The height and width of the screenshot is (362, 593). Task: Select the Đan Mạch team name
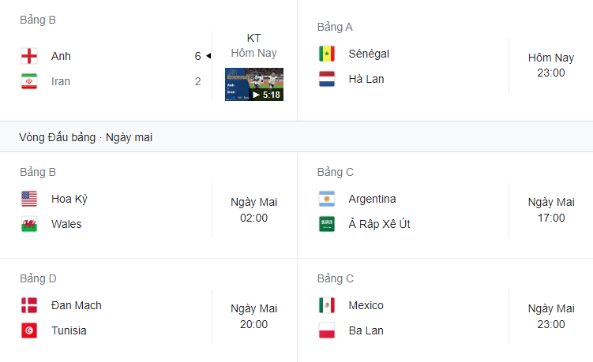[x=77, y=305]
